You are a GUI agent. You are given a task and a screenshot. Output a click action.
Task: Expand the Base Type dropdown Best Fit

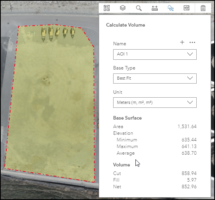(x=155, y=79)
